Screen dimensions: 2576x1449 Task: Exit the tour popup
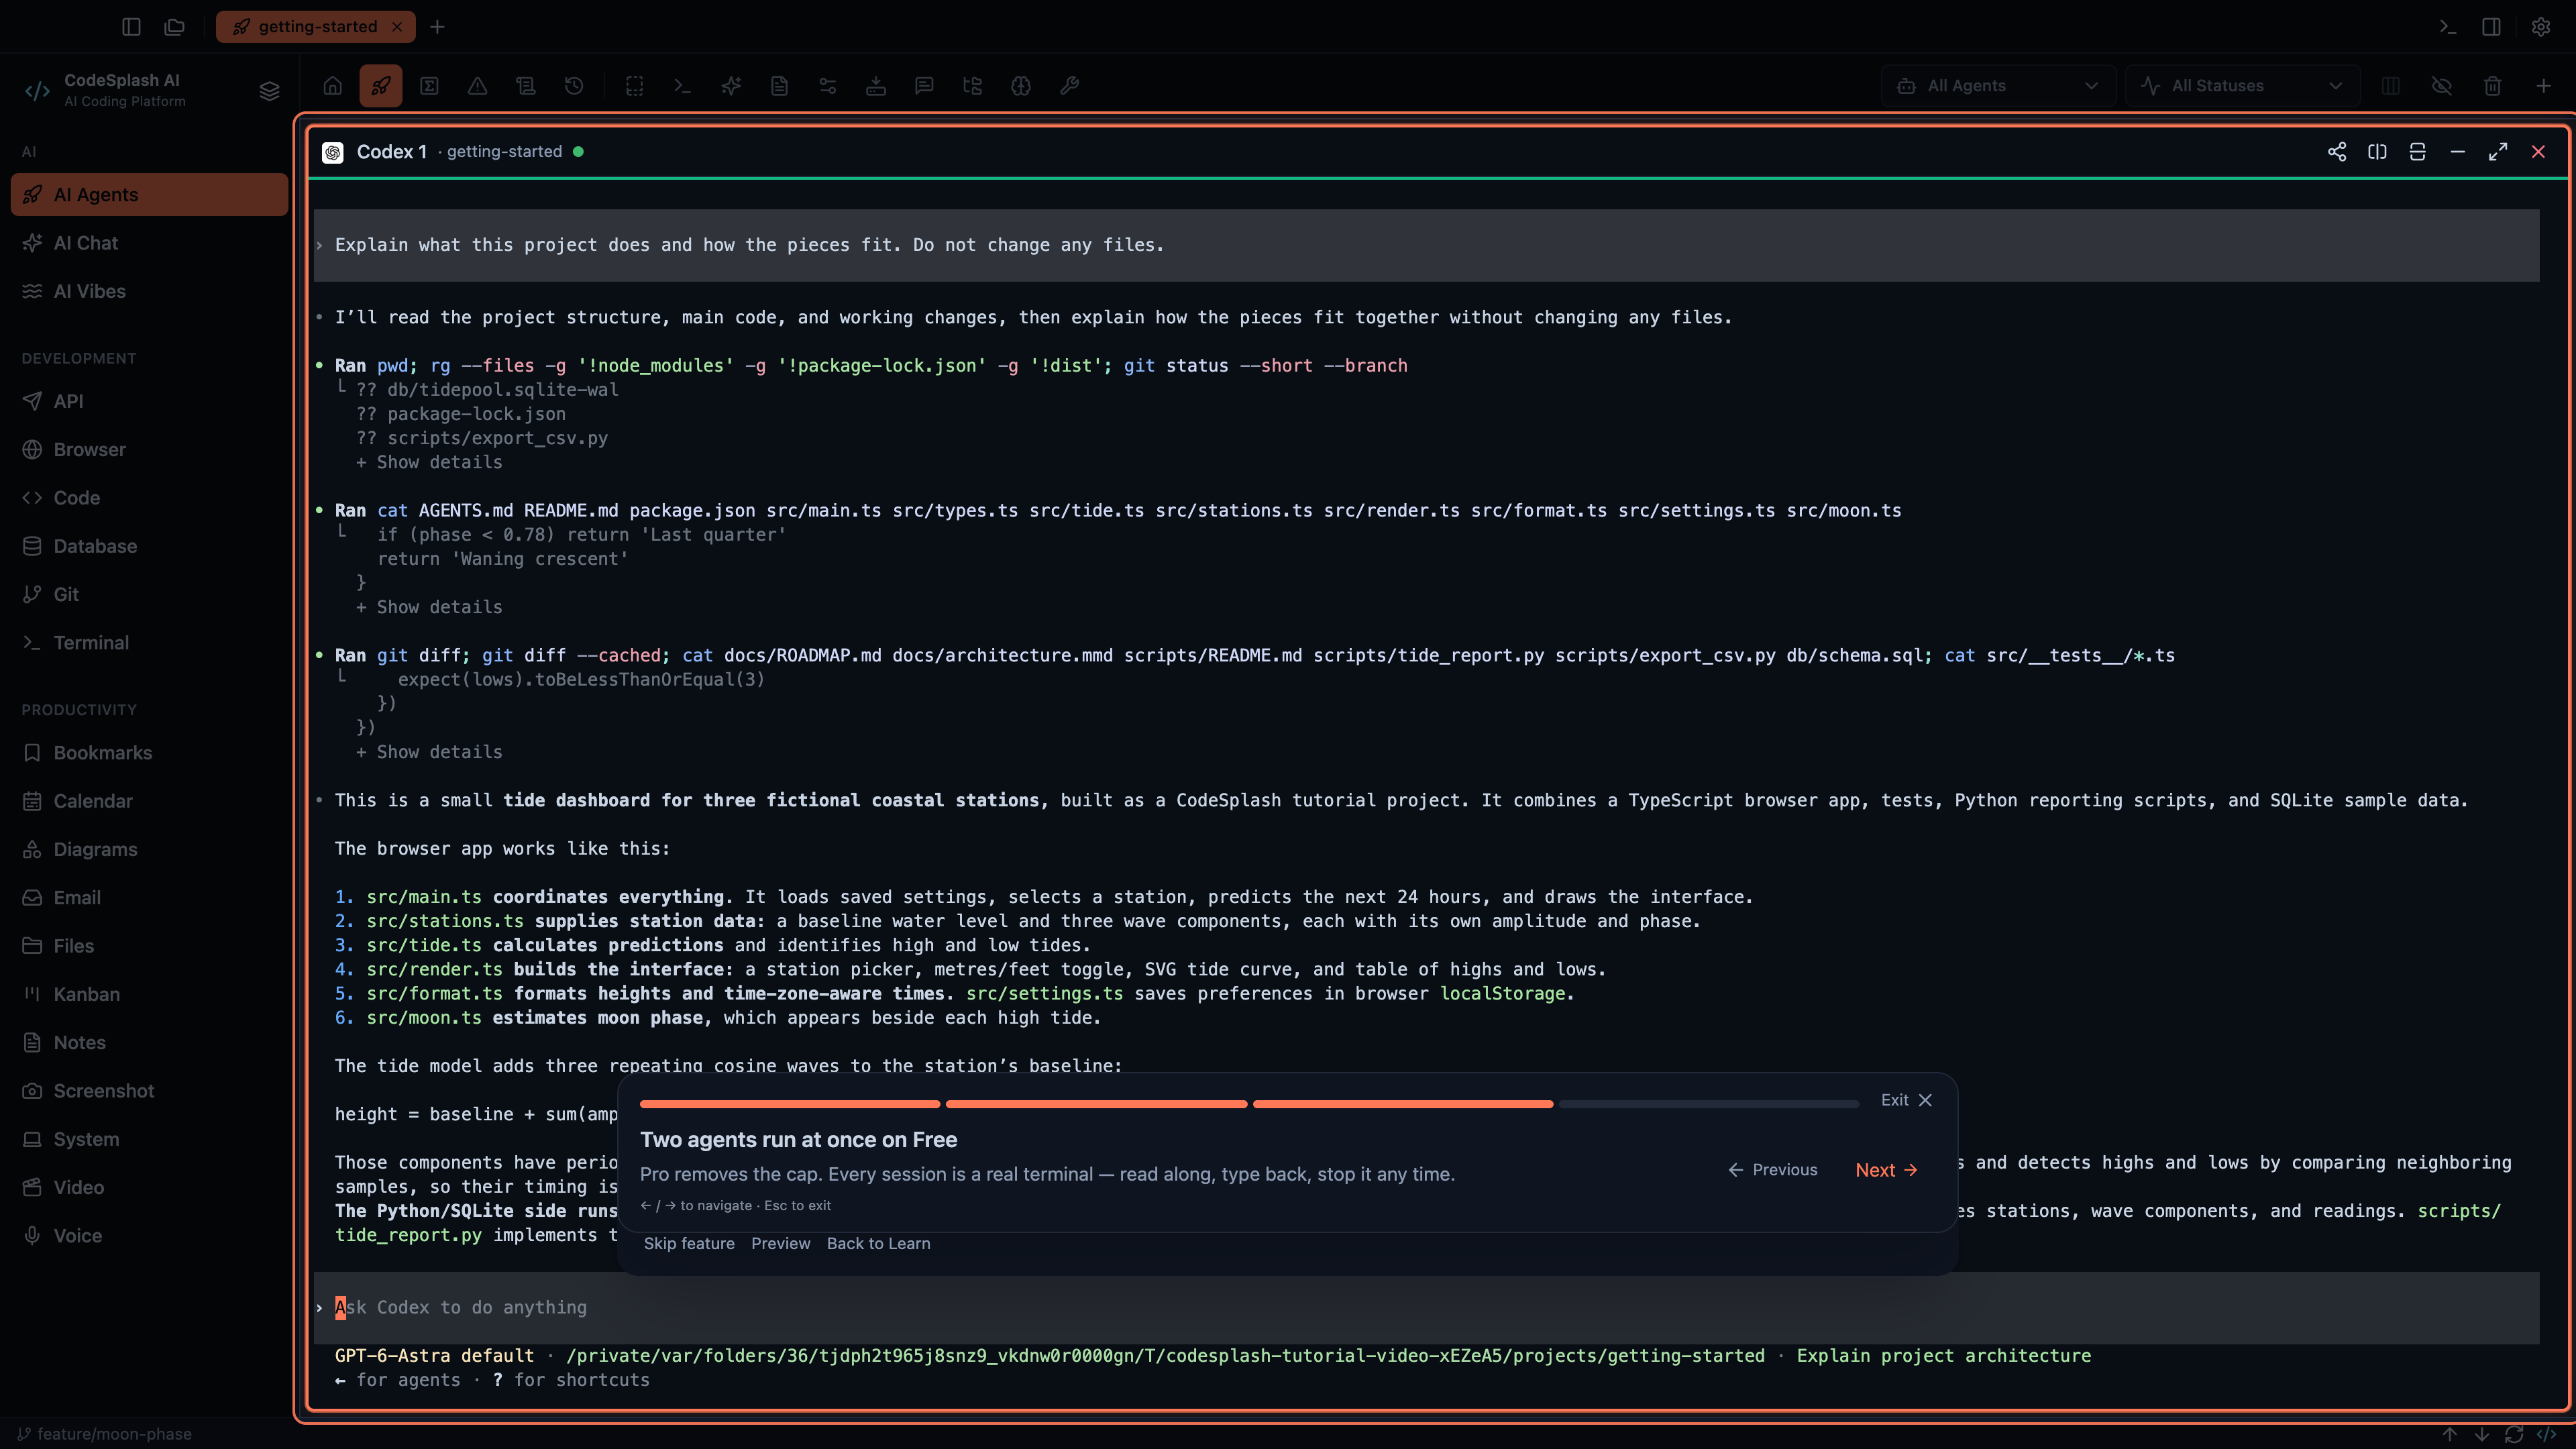tap(1906, 1100)
